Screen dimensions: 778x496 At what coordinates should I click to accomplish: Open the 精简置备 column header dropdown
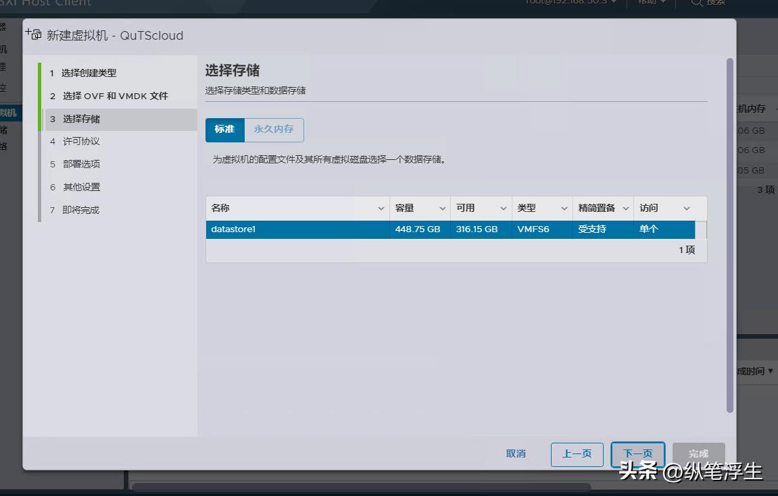click(625, 208)
